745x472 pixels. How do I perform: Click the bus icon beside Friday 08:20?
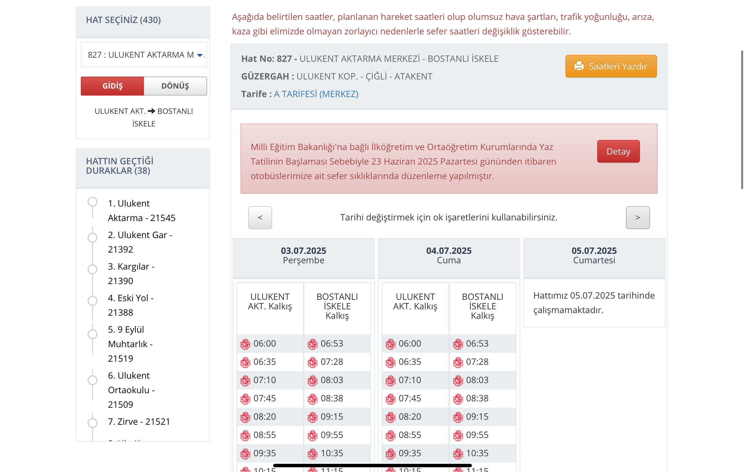[390, 417]
